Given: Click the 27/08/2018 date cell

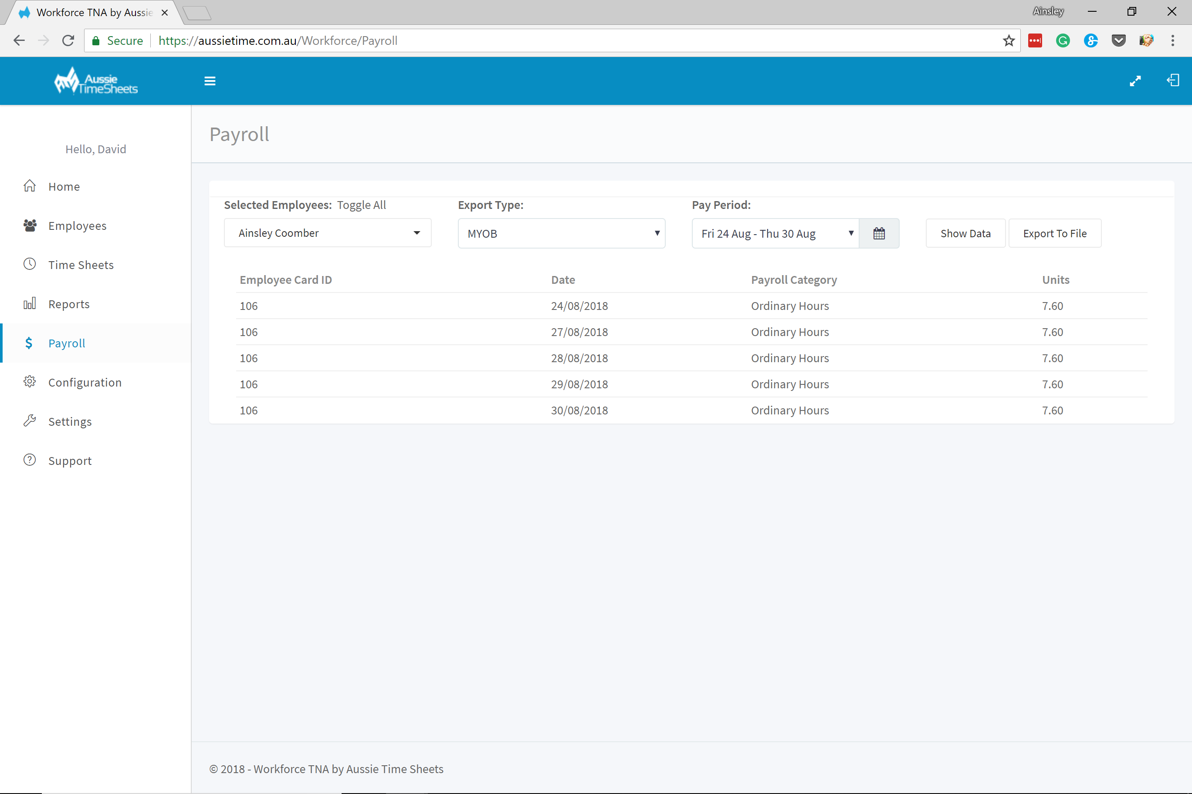Looking at the screenshot, I should pos(579,332).
